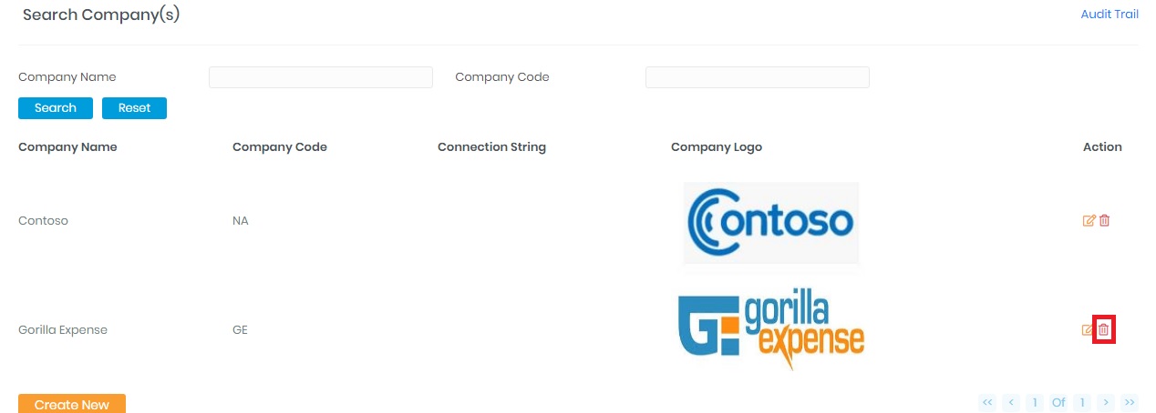1156x413 pixels.
Task: Select current page number box
Action: [1035, 402]
